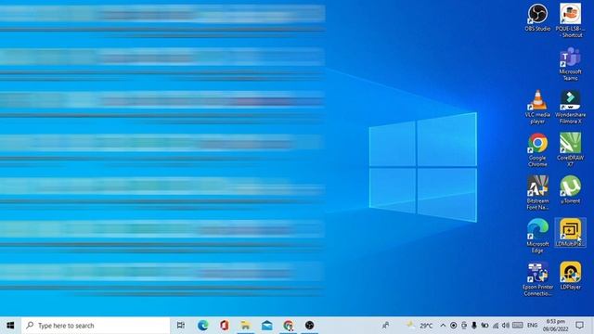Open the PQUE-LSB Shortcut desktop icon
Screen dimensions: 594x334
point(571,20)
